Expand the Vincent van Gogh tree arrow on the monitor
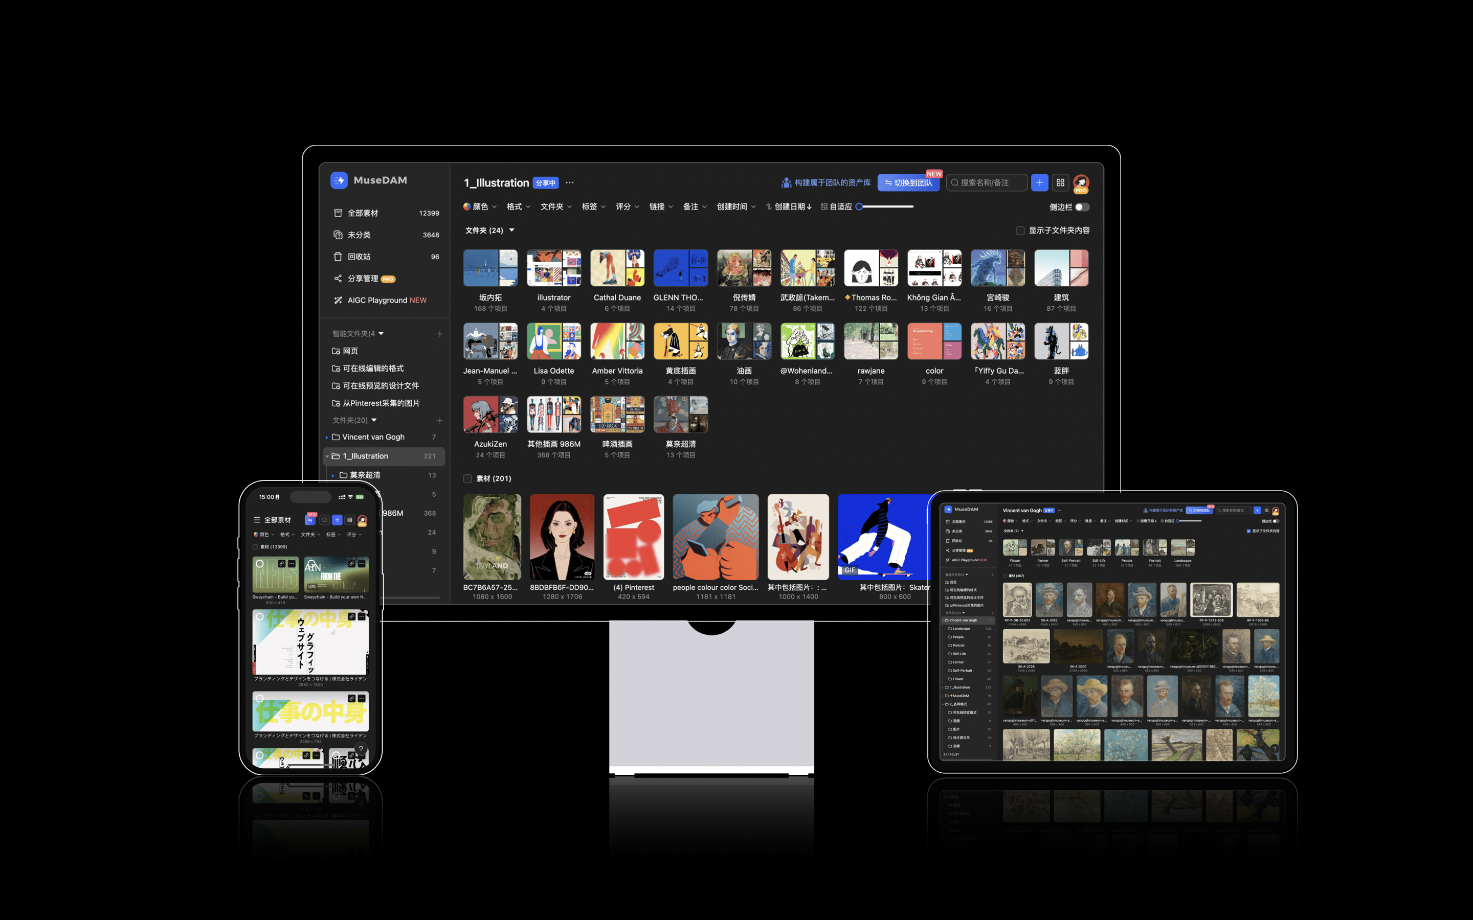The width and height of the screenshot is (1473, 920). click(327, 438)
